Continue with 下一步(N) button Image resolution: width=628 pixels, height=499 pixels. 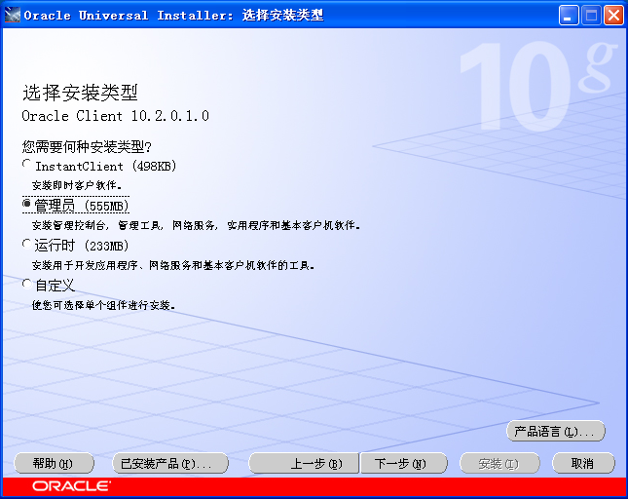click(x=404, y=464)
